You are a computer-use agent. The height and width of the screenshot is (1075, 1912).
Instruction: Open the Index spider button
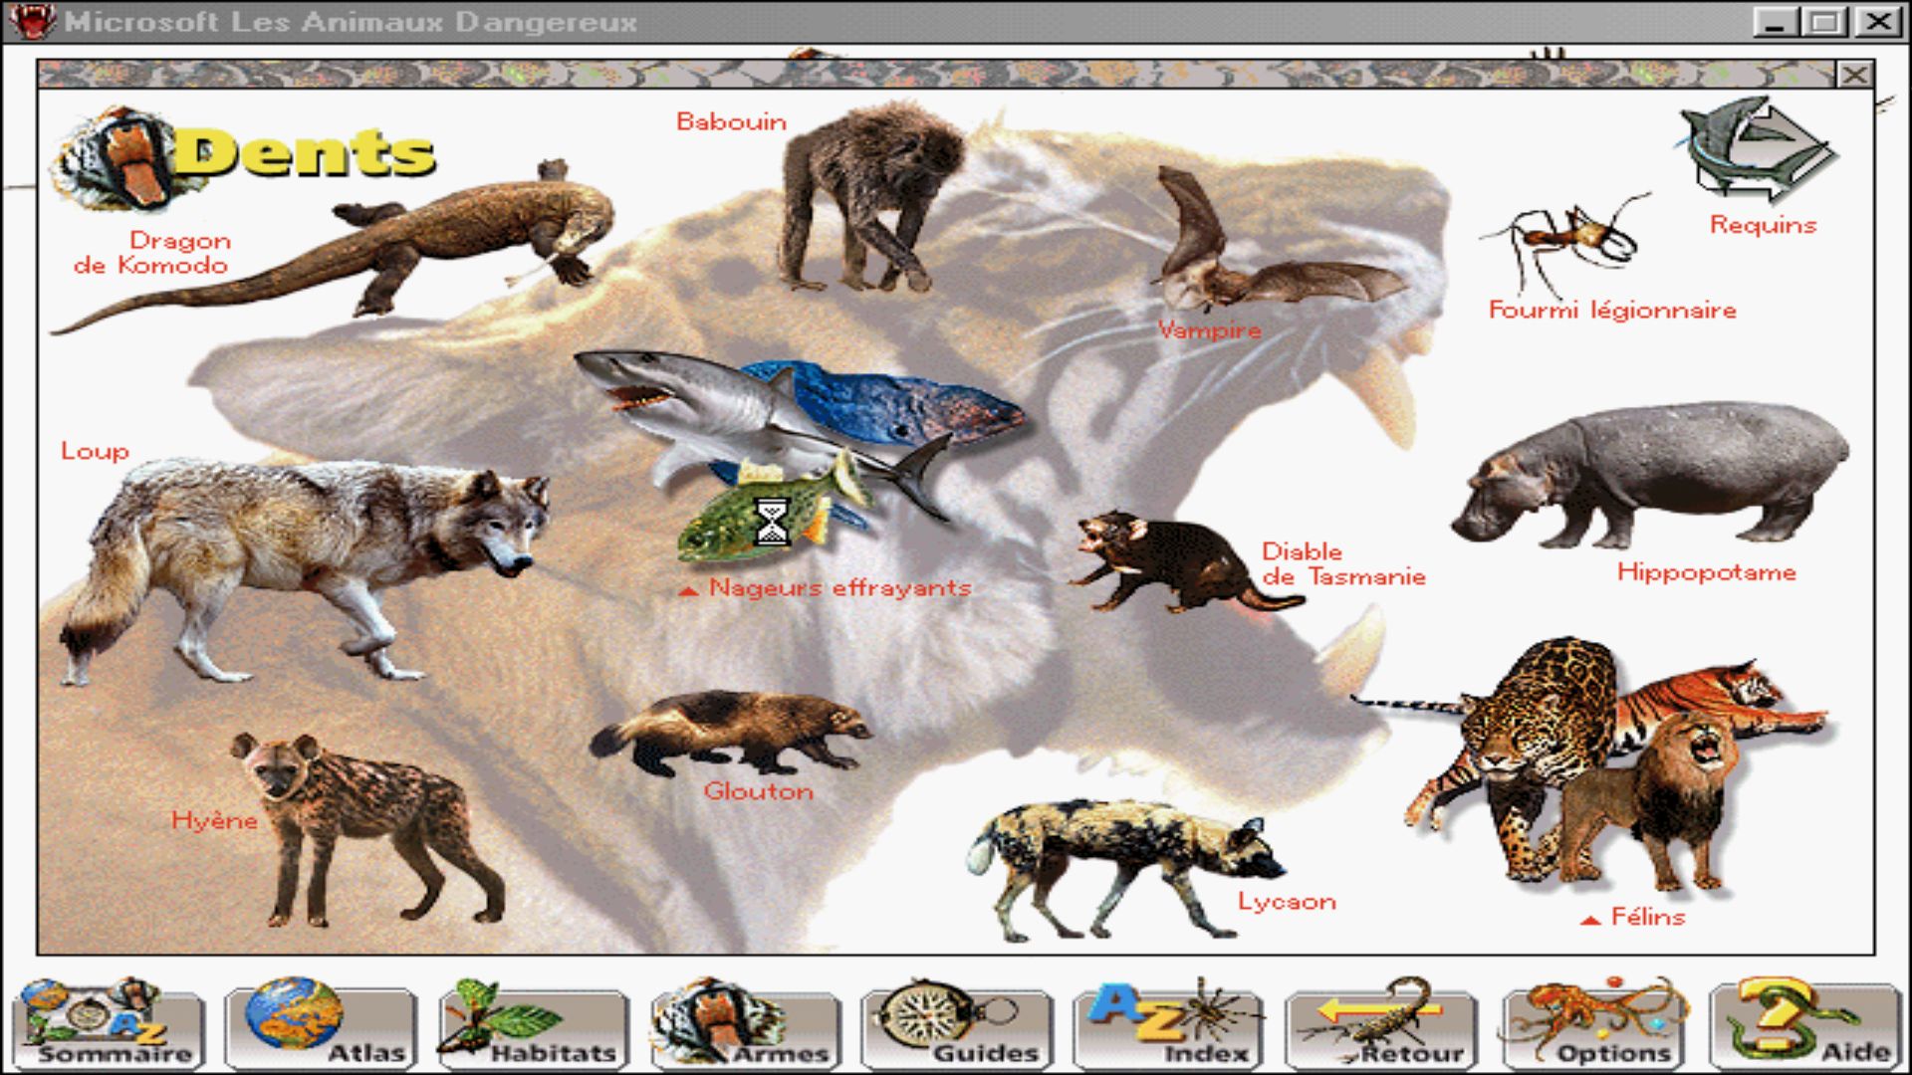pos(1169,1025)
